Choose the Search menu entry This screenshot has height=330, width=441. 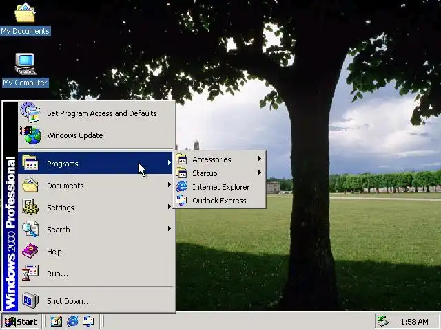click(x=95, y=229)
